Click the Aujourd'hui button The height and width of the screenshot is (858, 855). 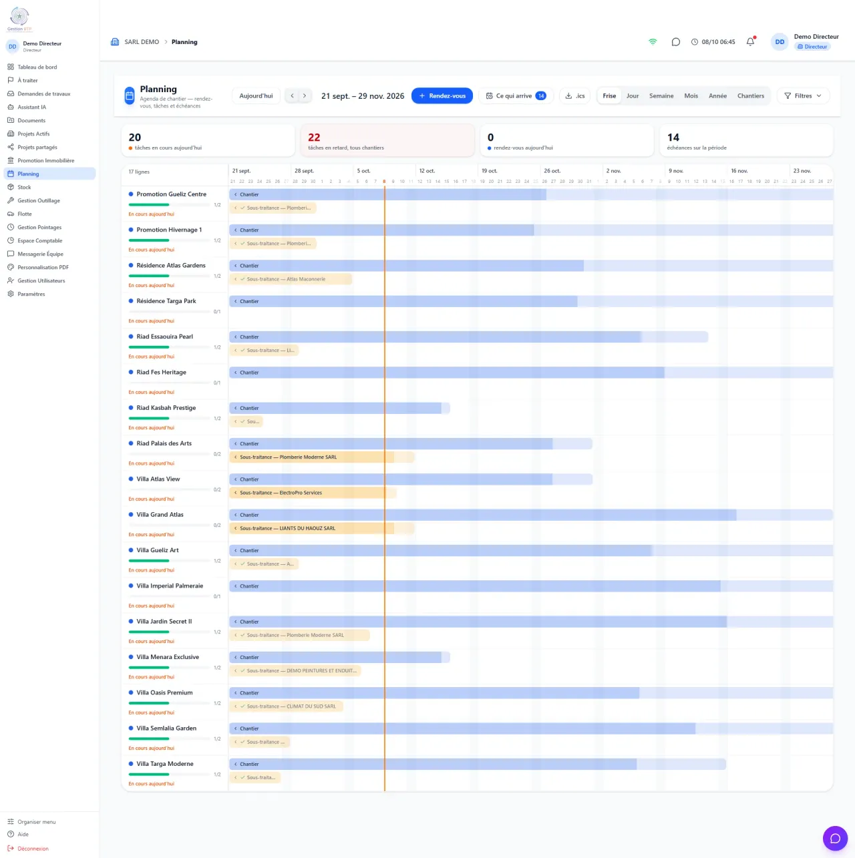pyautogui.click(x=256, y=95)
